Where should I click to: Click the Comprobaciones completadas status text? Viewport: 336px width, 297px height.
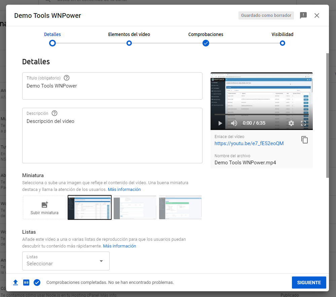pos(110,283)
